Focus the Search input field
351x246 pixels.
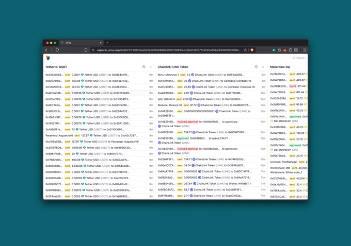point(300,58)
